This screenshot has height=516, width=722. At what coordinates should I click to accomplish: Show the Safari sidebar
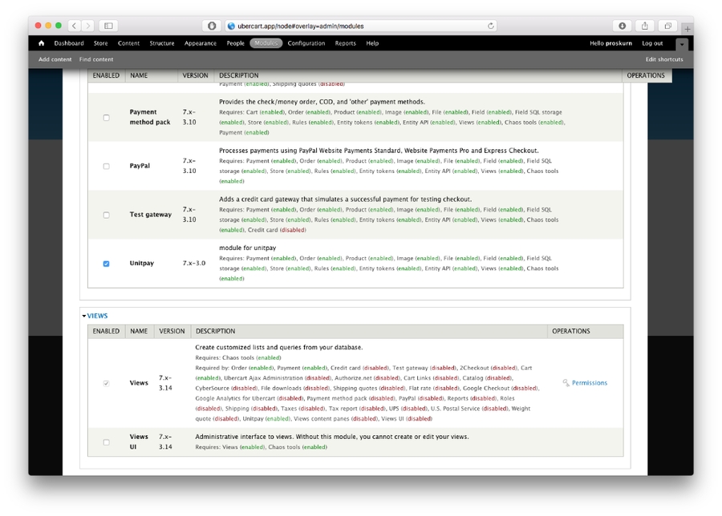(x=108, y=26)
